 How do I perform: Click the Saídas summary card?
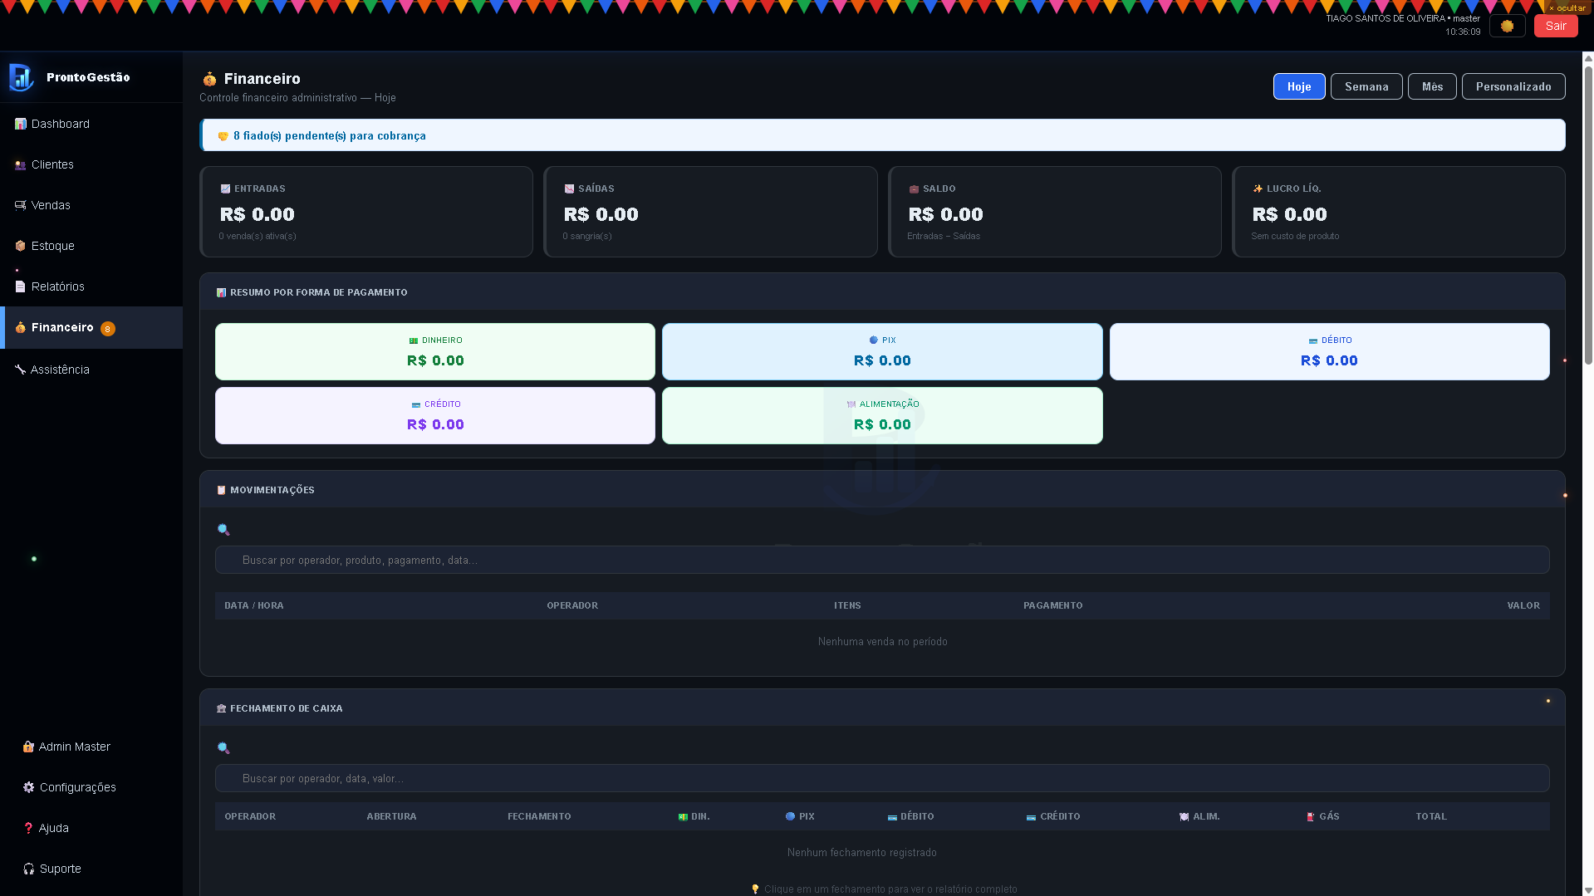710,212
